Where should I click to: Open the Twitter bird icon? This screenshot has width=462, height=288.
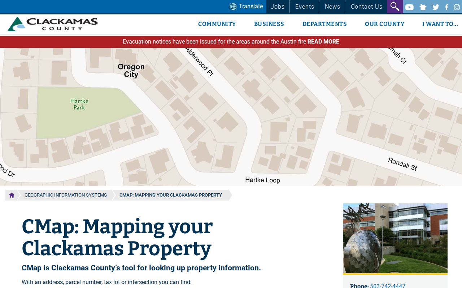[436, 7]
